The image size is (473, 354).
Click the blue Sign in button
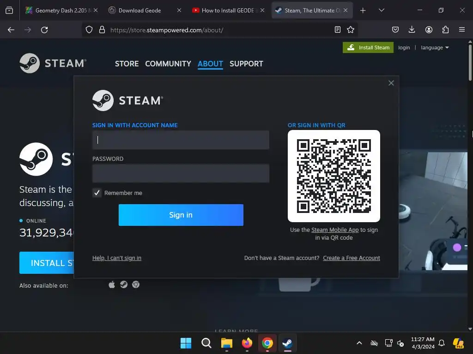coord(181,215)
